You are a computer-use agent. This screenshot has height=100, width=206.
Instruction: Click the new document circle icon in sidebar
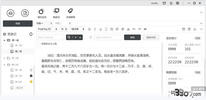point(25,13)
